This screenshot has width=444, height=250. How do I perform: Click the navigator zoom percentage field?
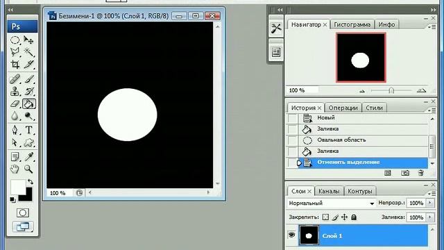coord(302,90)
